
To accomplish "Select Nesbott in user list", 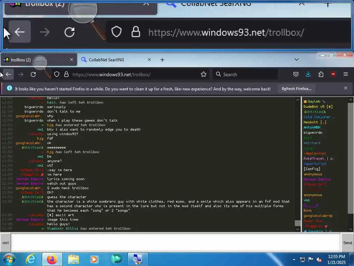I will tap(315, 122).
